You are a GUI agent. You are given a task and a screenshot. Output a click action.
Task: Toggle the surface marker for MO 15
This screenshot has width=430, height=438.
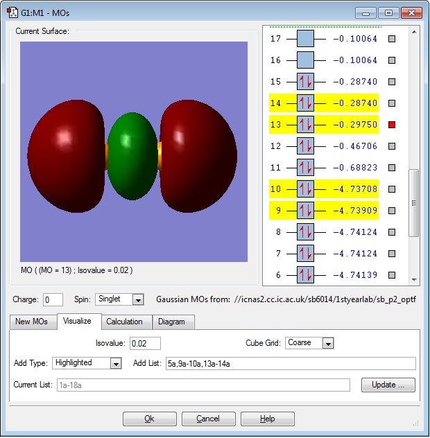(392, 82)
